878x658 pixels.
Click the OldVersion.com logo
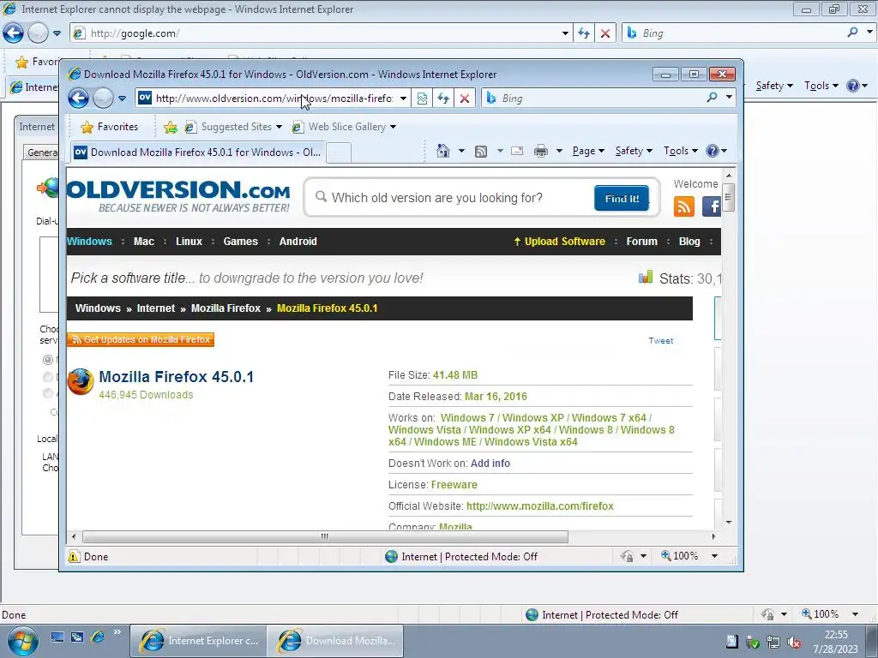(178, 196)
